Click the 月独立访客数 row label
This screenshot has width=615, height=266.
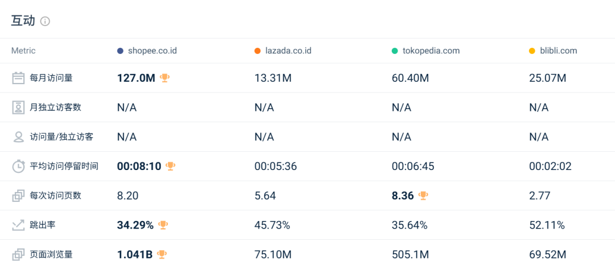(56, 107)
